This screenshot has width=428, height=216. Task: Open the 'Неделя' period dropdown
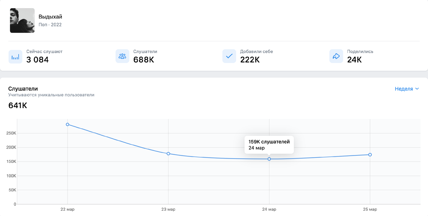point(407,89)
